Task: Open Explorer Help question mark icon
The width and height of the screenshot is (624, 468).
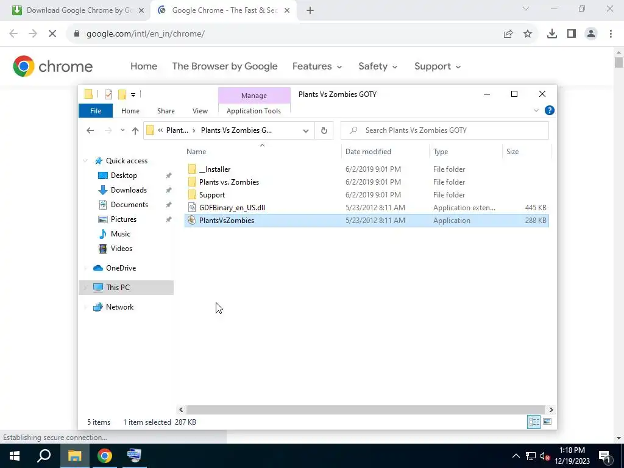Action: pyautogui.click(x=549, y=110)
